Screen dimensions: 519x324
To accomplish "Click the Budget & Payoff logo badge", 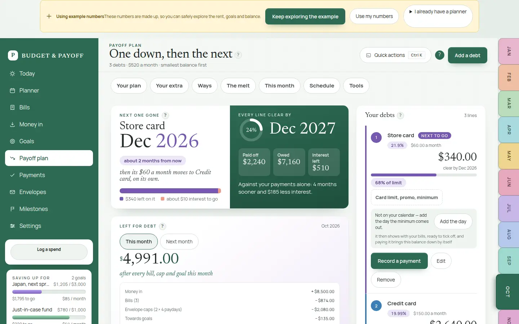I will (x=13, y=55).
